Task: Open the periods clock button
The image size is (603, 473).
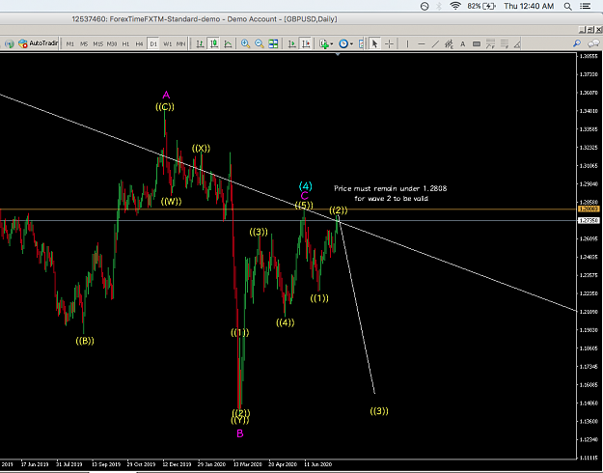Action: click(x=343, y=43)
